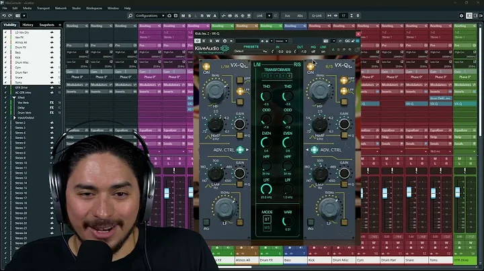
Task: Click the plugin QC quick controls icon
Action: coord(348,41)
